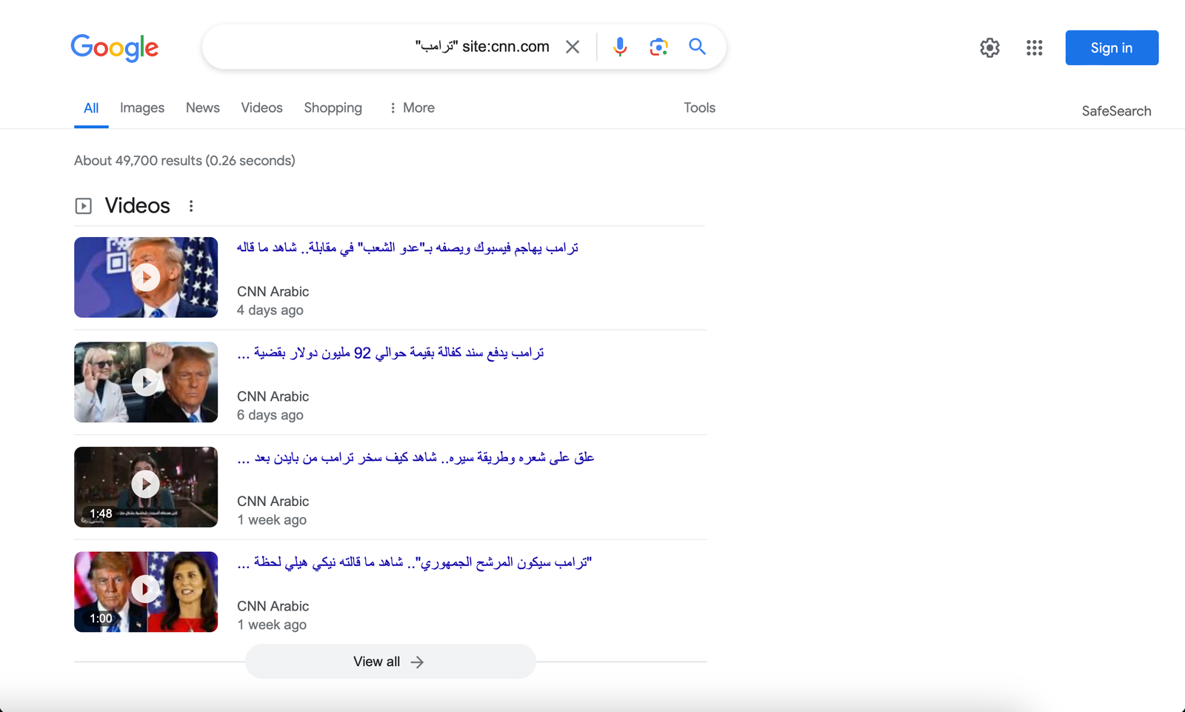1185x712 pixels.
Task: Focus the search input field
Action: [x=311, y=47]
